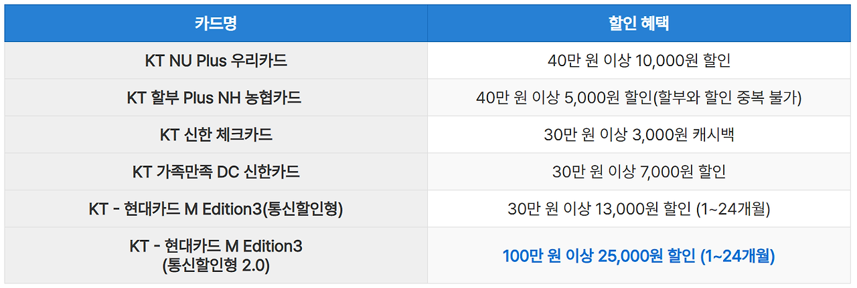
Task: Select the 통신할인형 2.0 card name cell
Action: [216, 255]
